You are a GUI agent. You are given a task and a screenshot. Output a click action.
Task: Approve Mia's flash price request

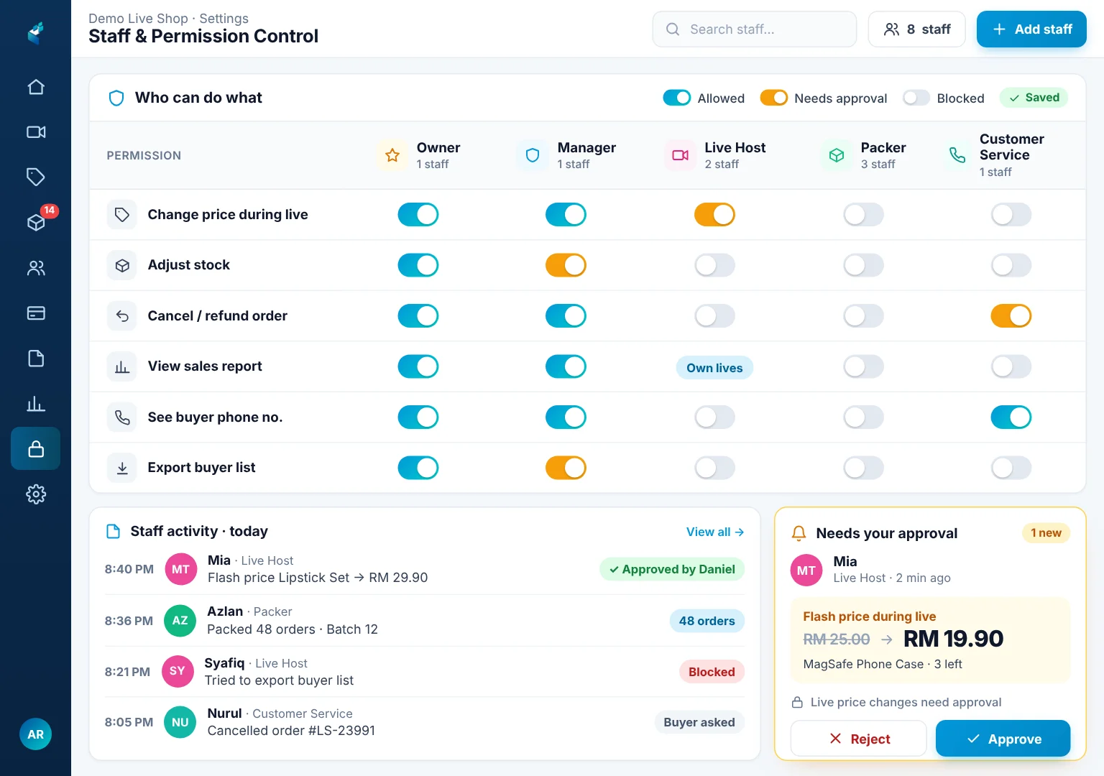tap(1003, 739)
